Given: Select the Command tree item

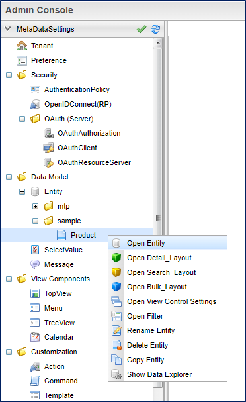Looking at the screenshot, I should (x=61, y=381).
